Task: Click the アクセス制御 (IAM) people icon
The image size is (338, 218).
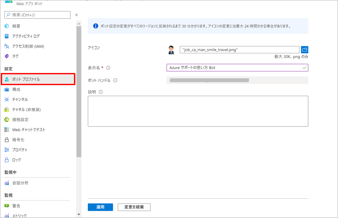Action: pyautogui.click(x=7, y=46)
